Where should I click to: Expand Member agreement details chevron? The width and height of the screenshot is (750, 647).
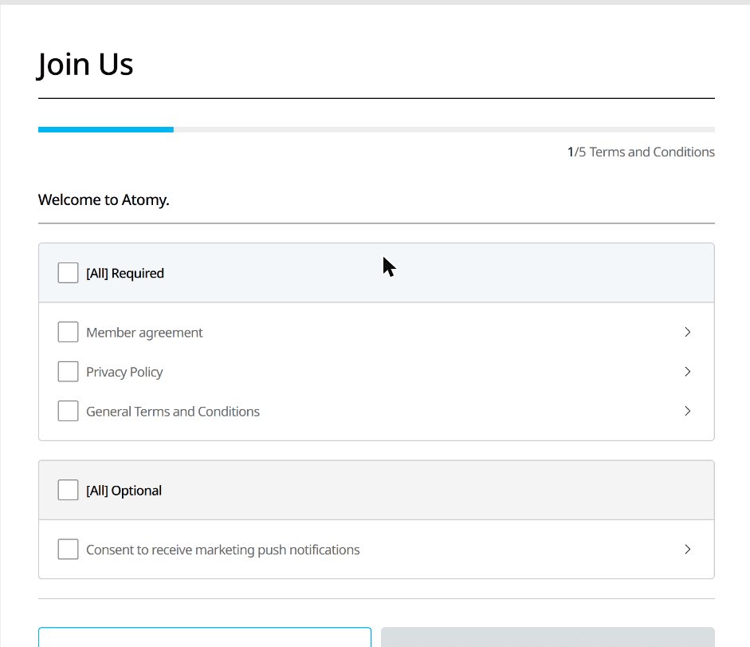(x=687, y=332)
